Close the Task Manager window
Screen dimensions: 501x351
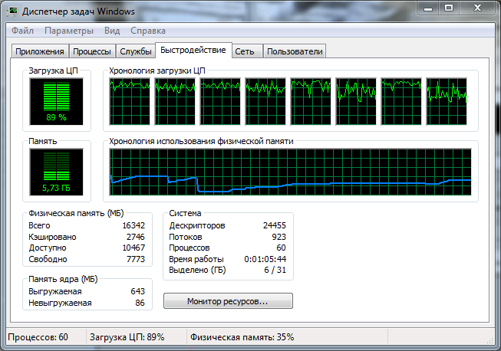tap(477, 8)
